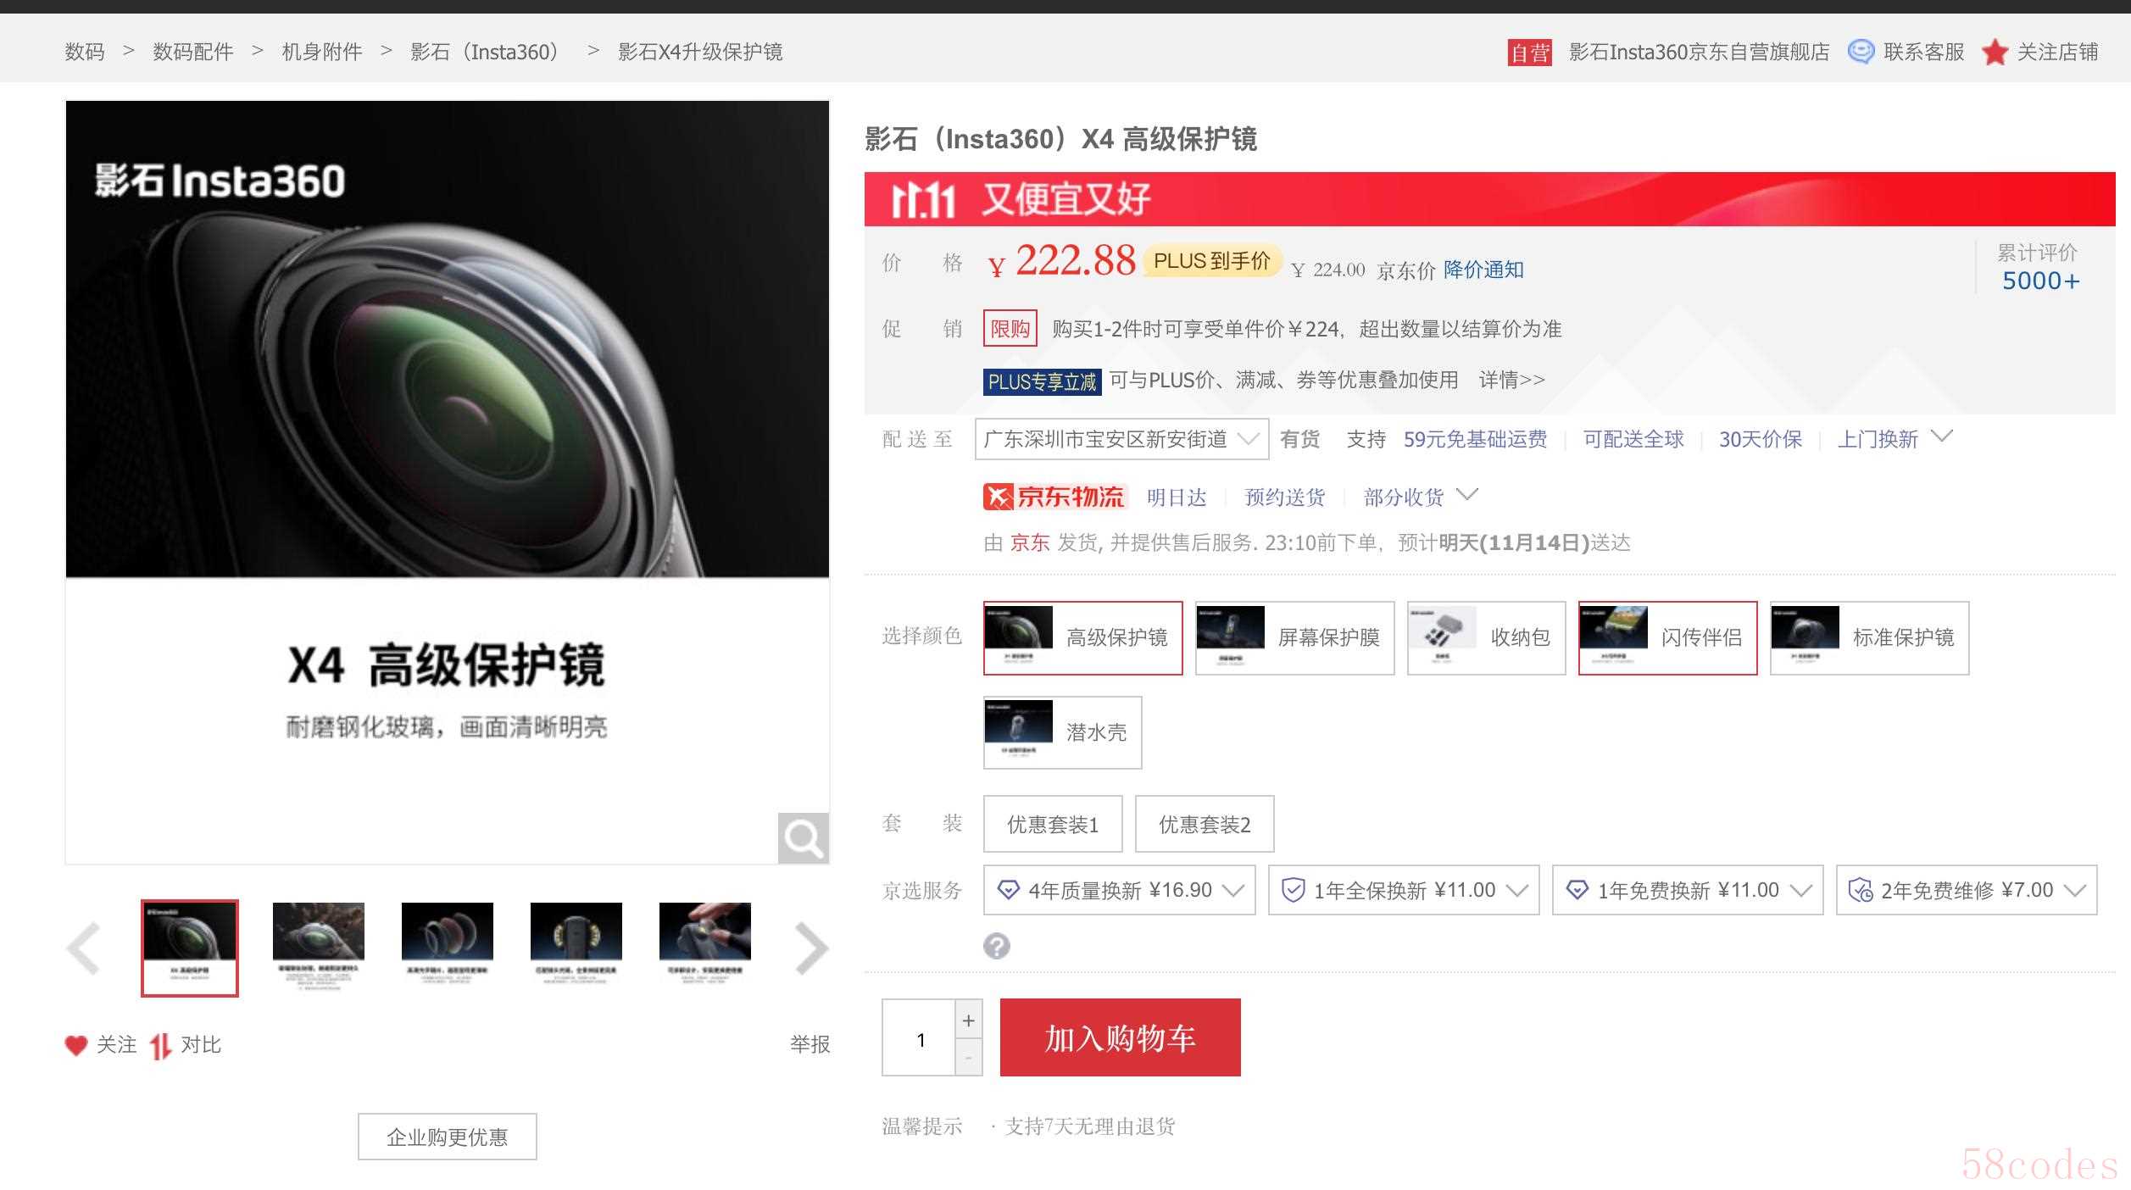This screenshot has width=2131, height=1190.
Task: Select the 屏幕保护膜 option
Action: pyautogui.click(x=1294, y=638)
